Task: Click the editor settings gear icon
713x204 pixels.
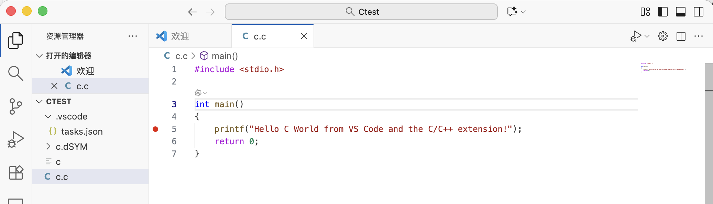Action: tap(662, 36)
